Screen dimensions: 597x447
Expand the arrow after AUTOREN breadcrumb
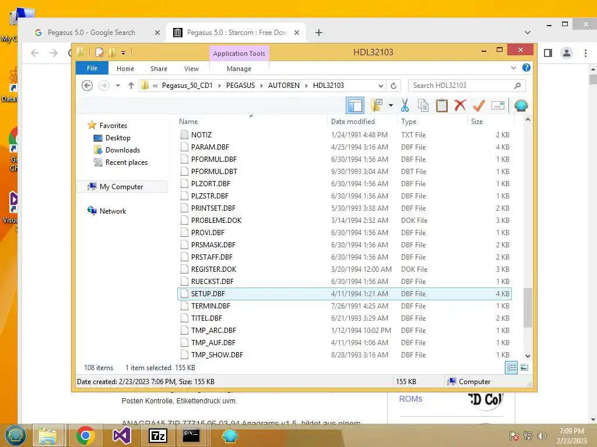point(307,86)
